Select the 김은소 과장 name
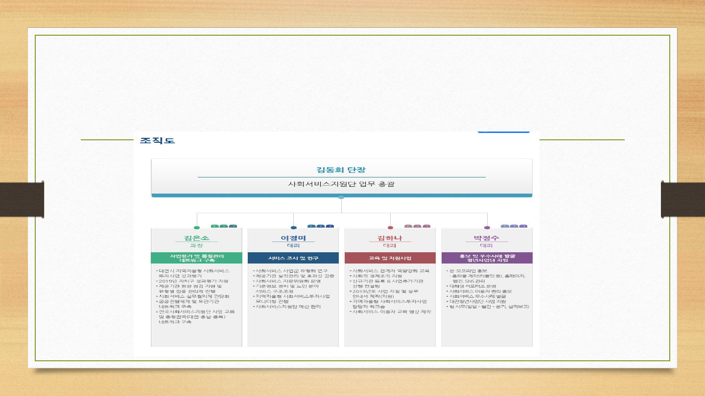 [x=196, y=239]
